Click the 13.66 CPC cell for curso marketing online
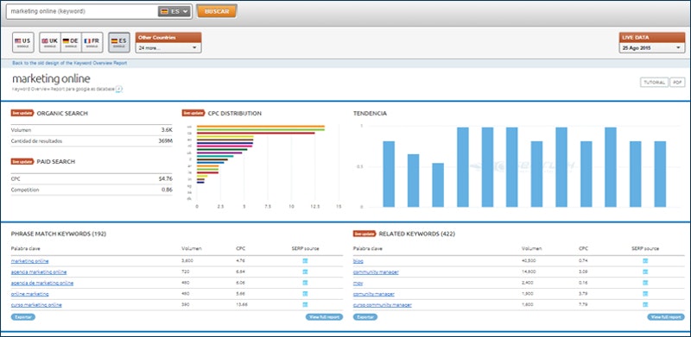This screenshot has width=691, height=337. (x=242, y=305)
